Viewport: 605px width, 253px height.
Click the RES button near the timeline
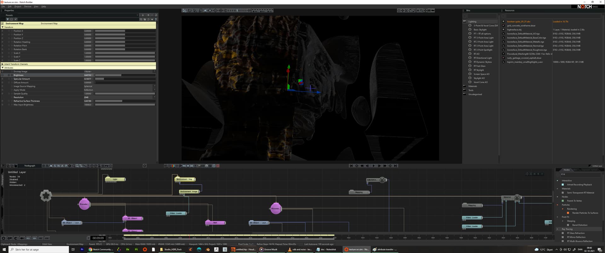click(28, 238)
